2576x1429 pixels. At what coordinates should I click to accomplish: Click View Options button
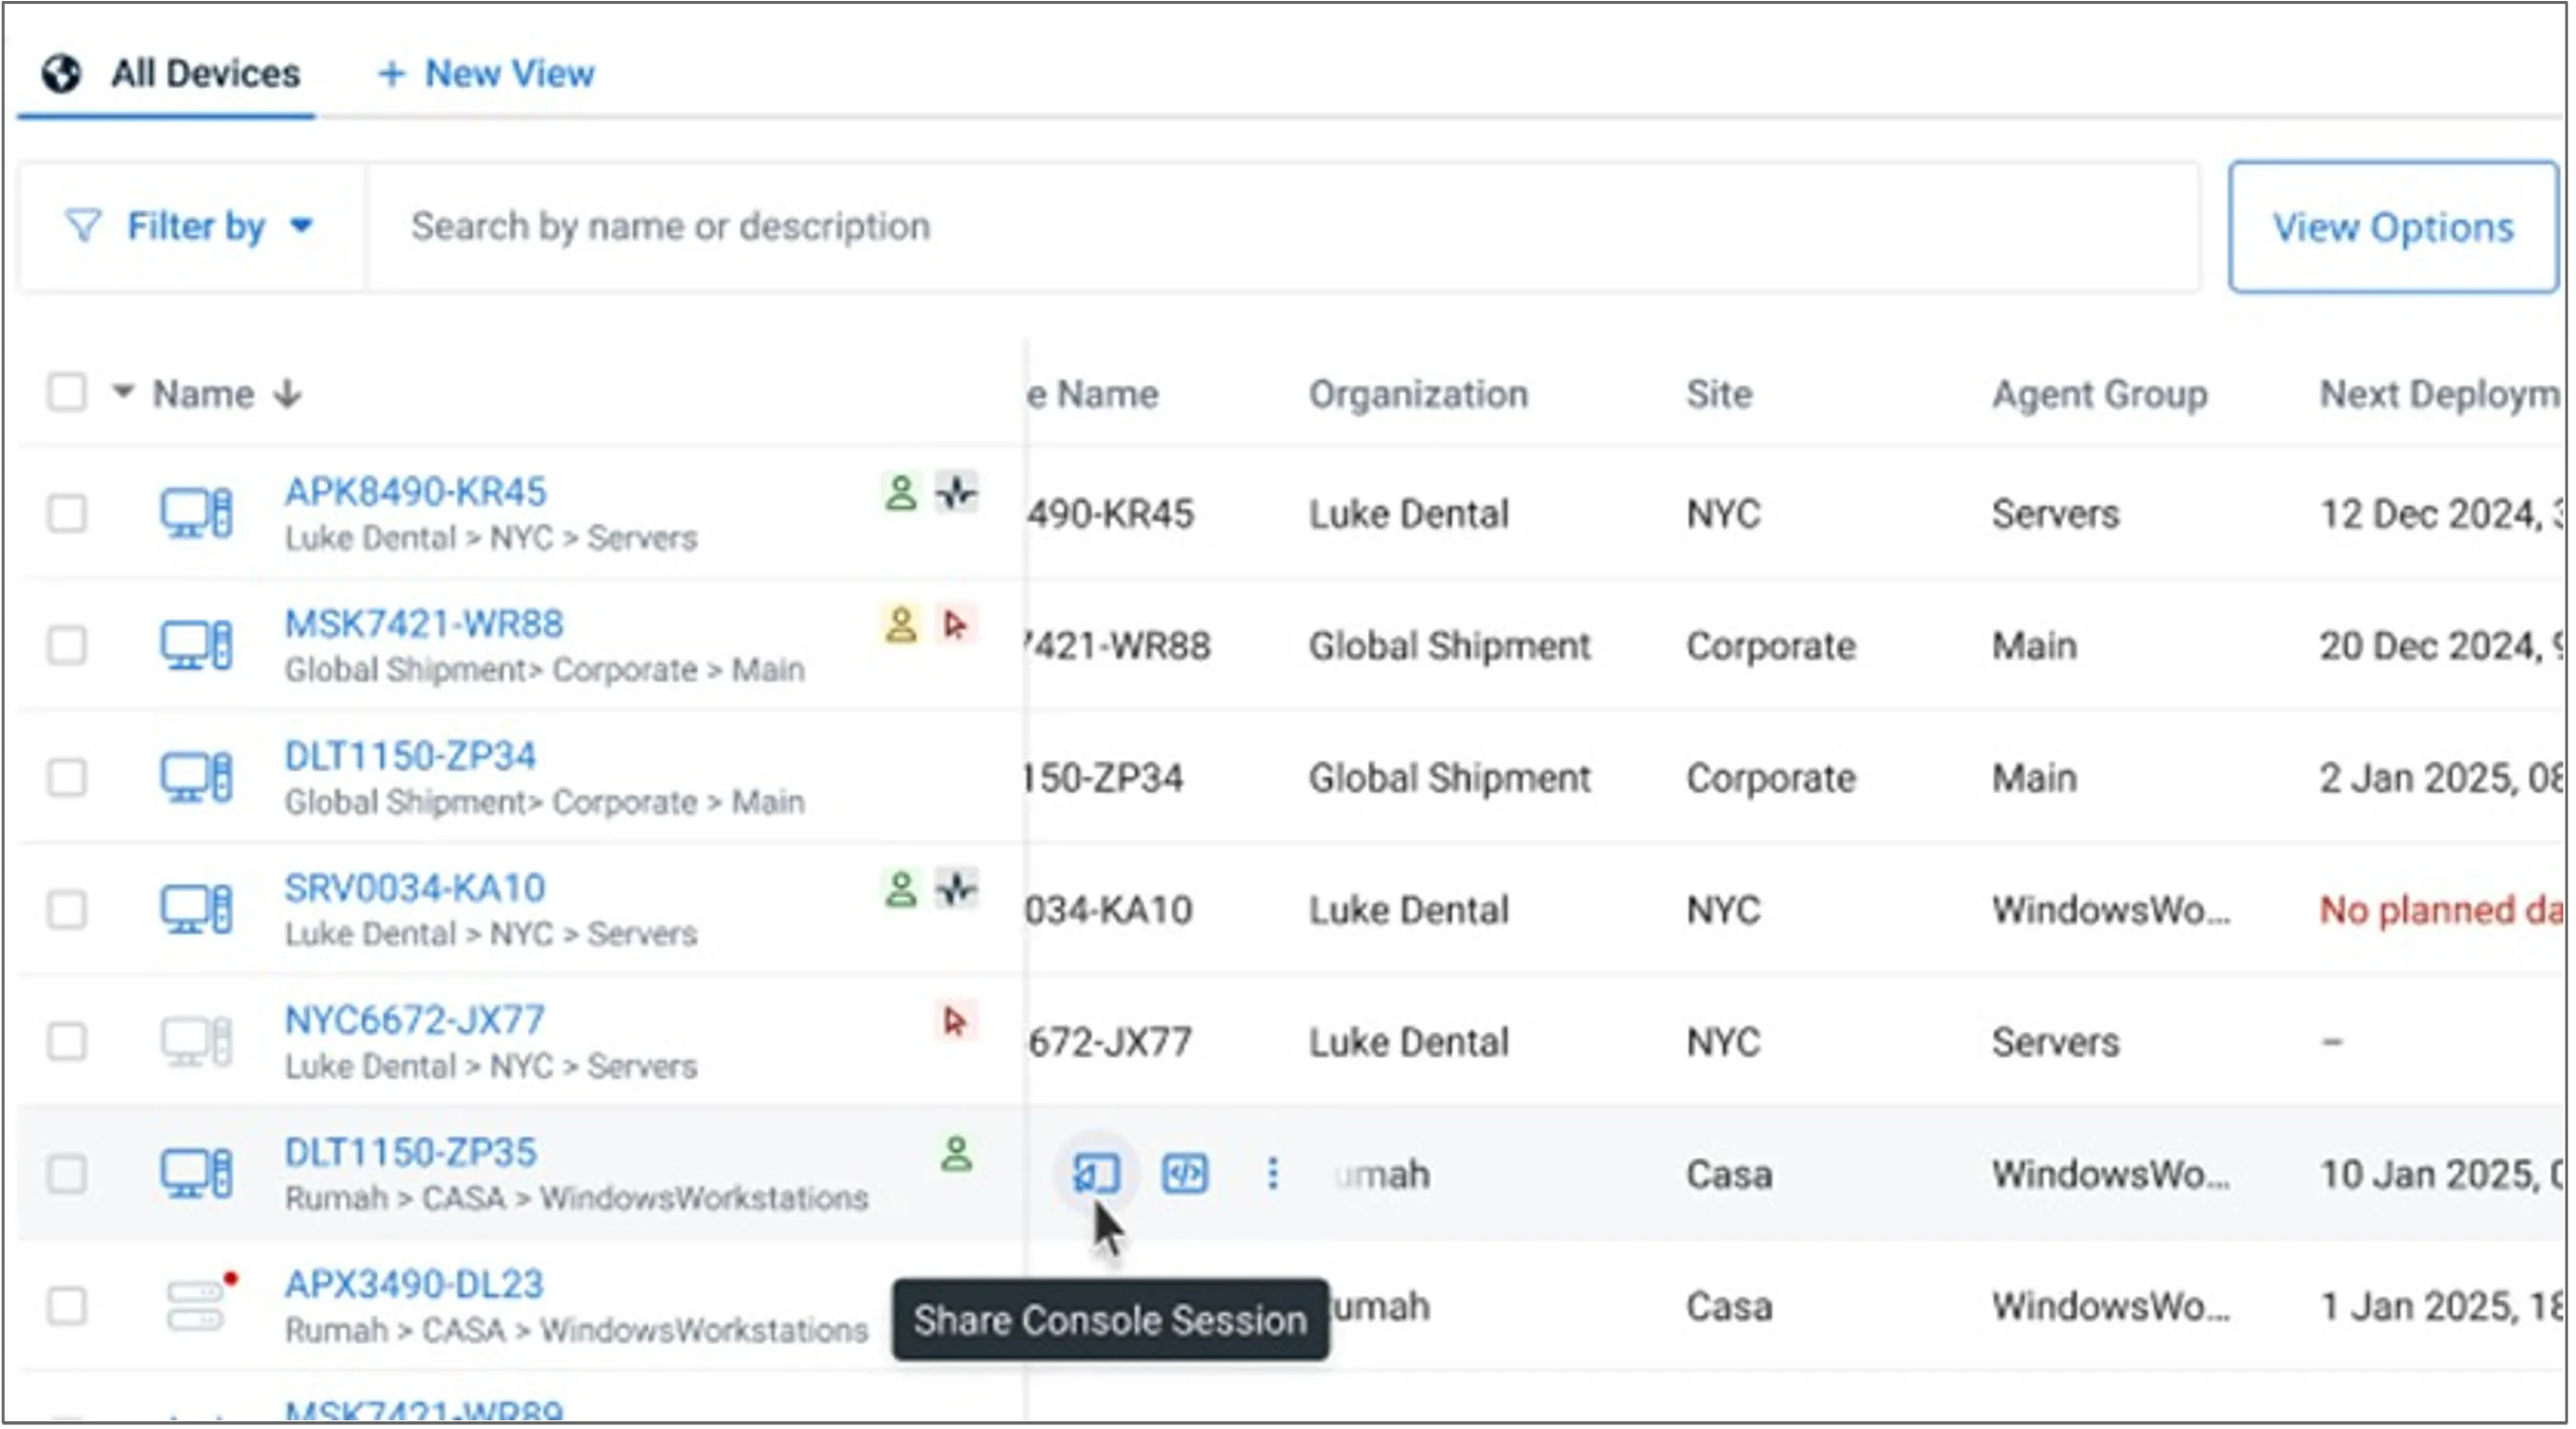point(2392,228)
